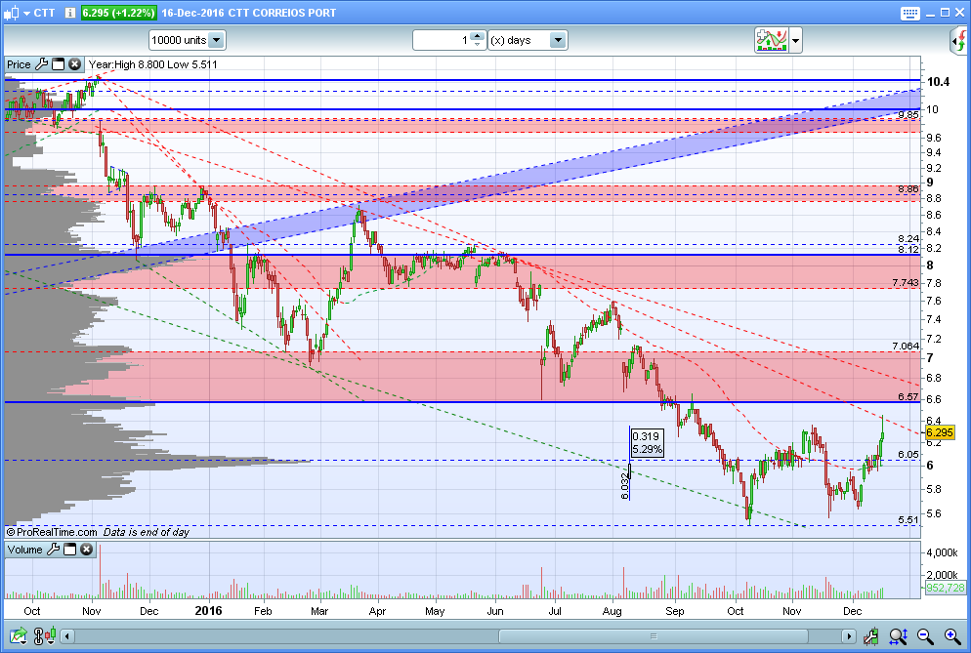
Task: Click the zoom out magnifier
Action: [925, 635]
